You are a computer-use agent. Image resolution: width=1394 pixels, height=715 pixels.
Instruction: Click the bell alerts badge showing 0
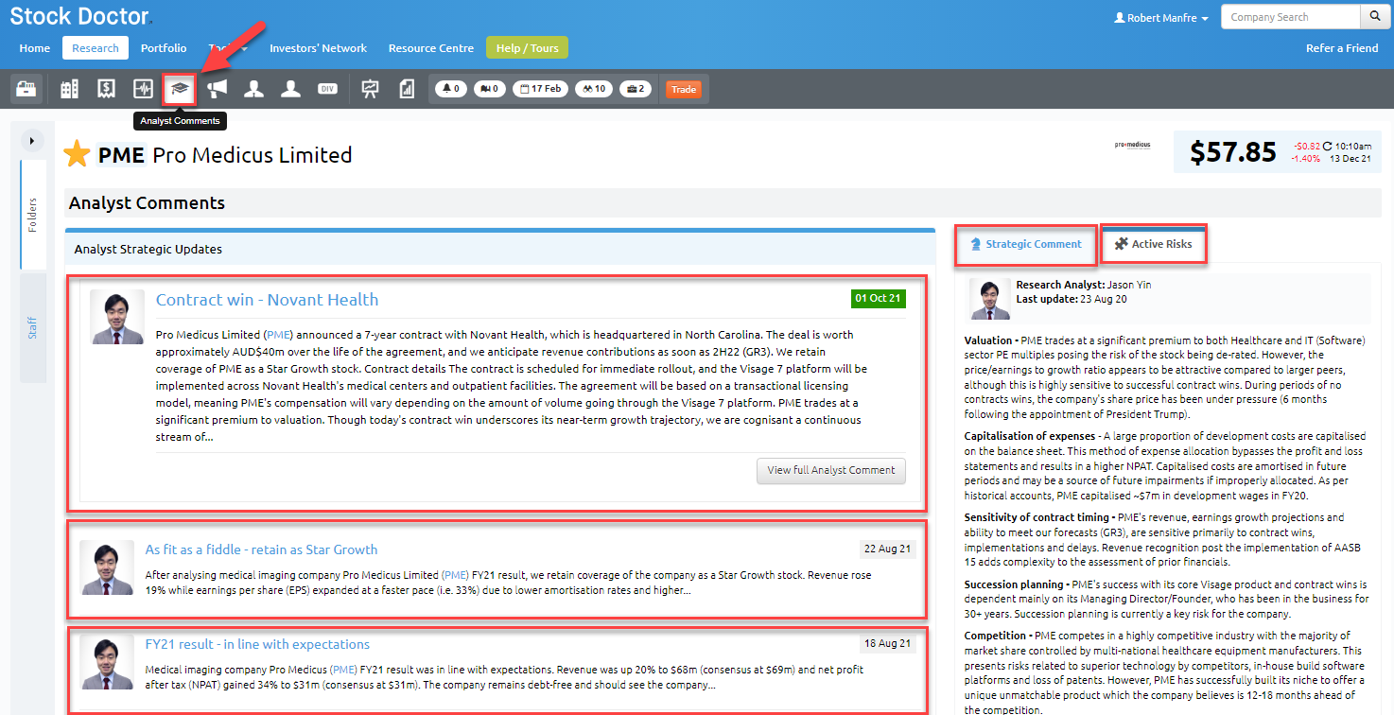(x=451, y=89)
